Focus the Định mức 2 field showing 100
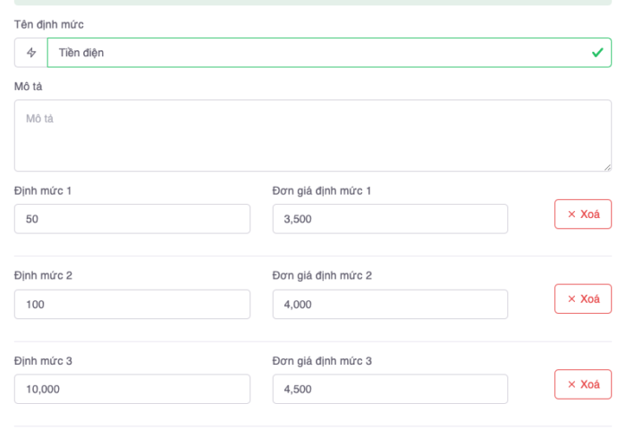 (132, 304)
